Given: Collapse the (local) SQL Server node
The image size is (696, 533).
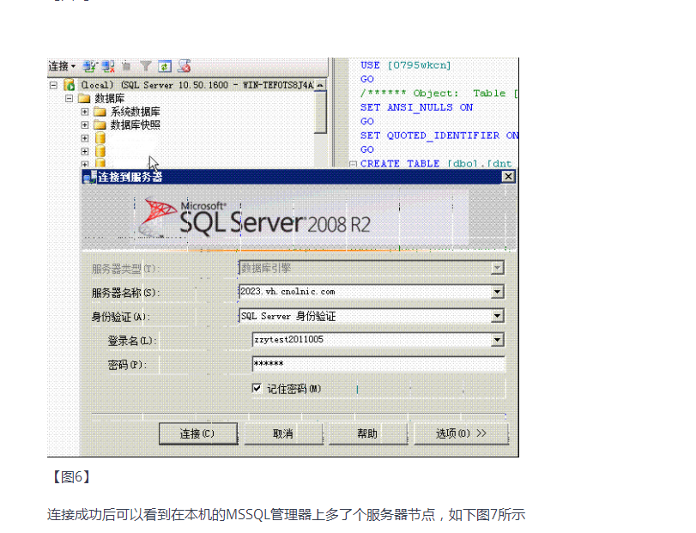Looking at the screenshot, I should coord(54,85).
